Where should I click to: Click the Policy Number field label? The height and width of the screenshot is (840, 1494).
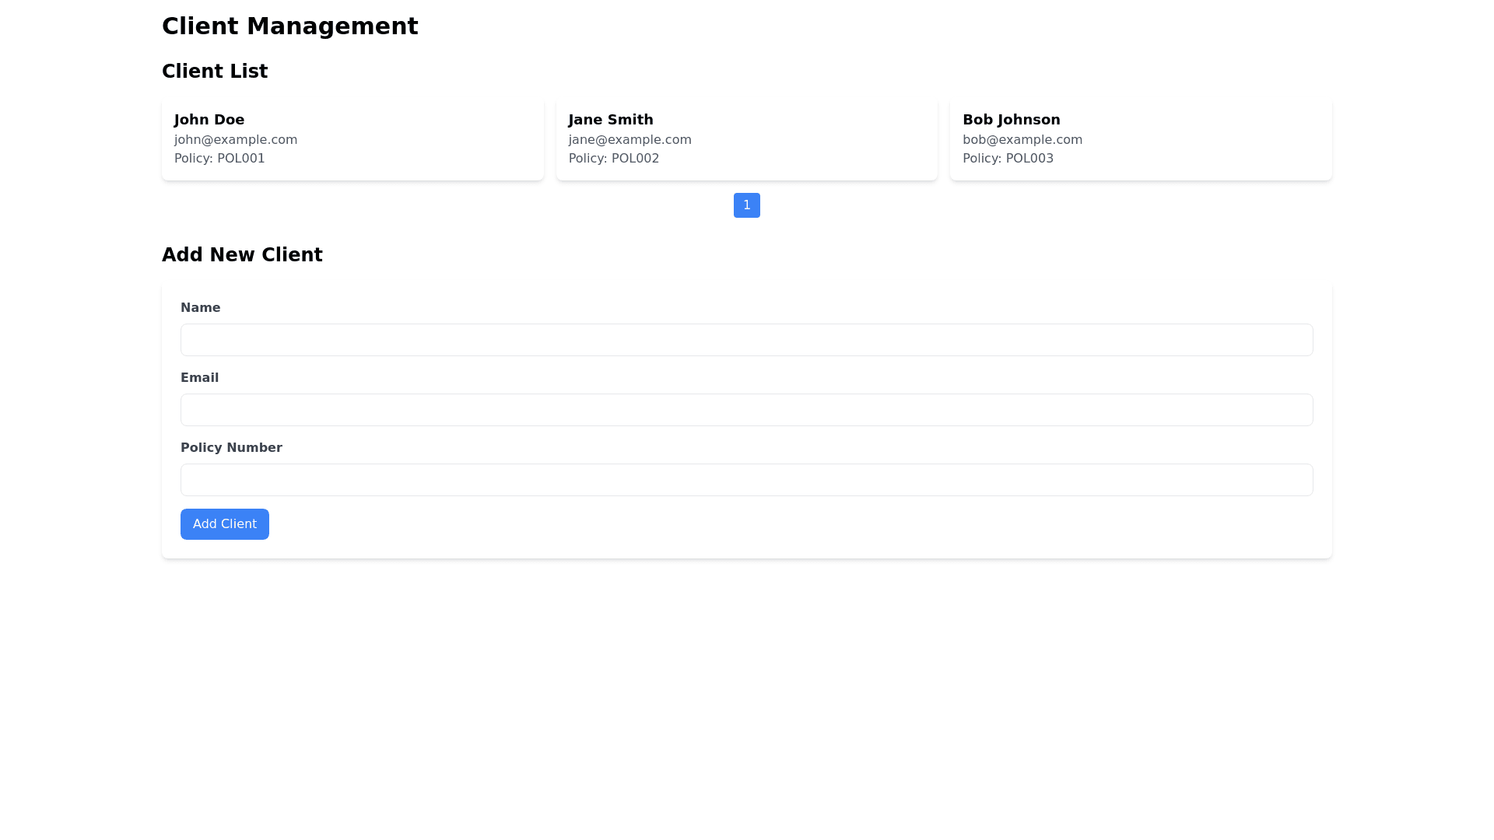click(x=231, y=447)
